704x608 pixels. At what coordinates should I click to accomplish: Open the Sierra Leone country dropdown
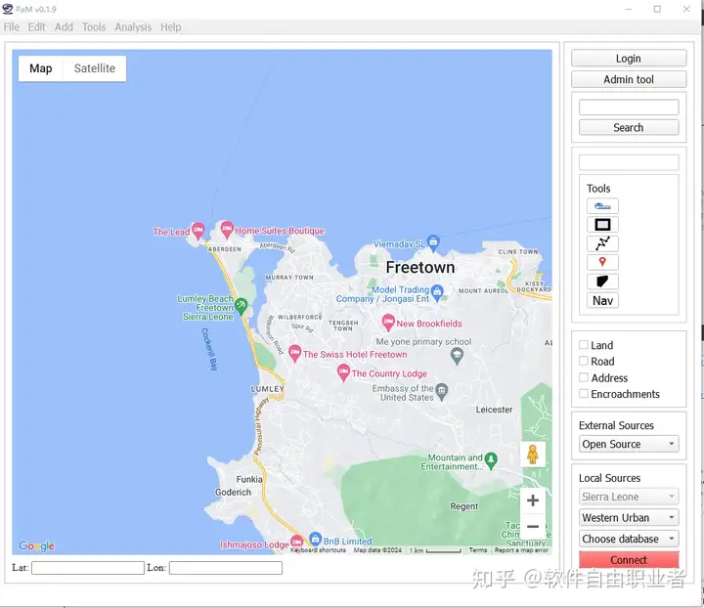pos(629,497)
